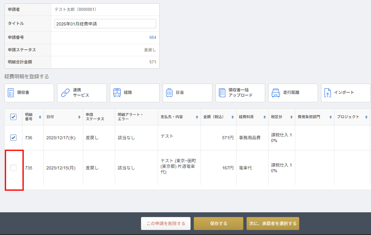
Task: Check the checkbox for row 735
Action: pos(13,168)
